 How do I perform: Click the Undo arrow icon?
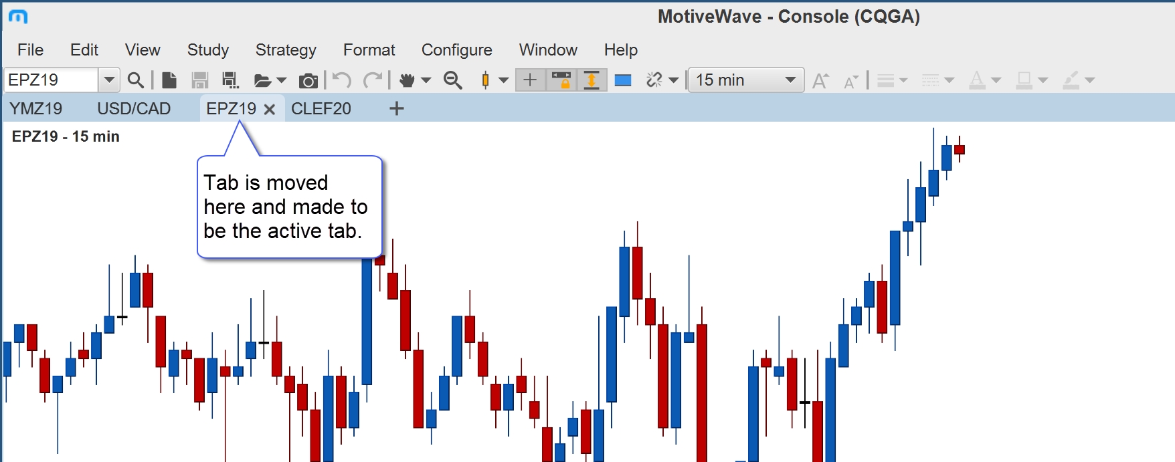(x=342, y=80)
